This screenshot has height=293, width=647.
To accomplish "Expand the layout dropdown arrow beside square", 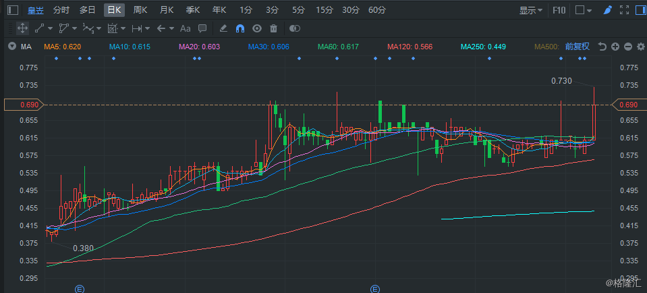I will point(589,11).
